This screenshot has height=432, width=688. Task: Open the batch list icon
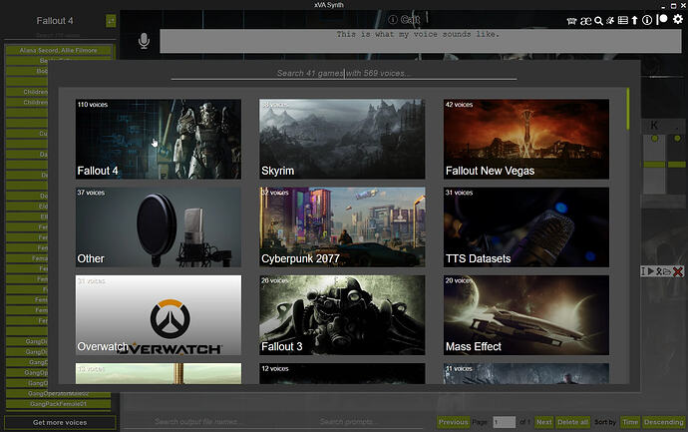[x=622, y=20]
